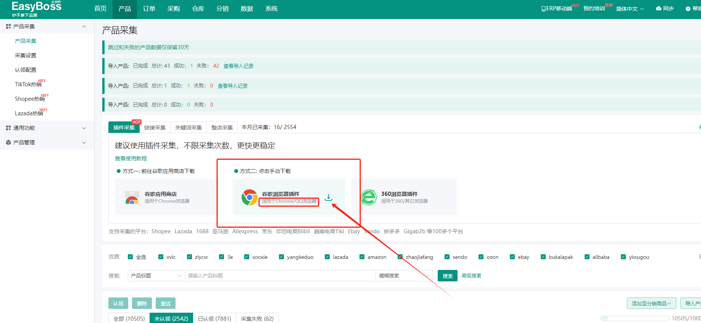Expand the 通用功能 sidebar section
This screenshot has width=701, height=323.
84,128
